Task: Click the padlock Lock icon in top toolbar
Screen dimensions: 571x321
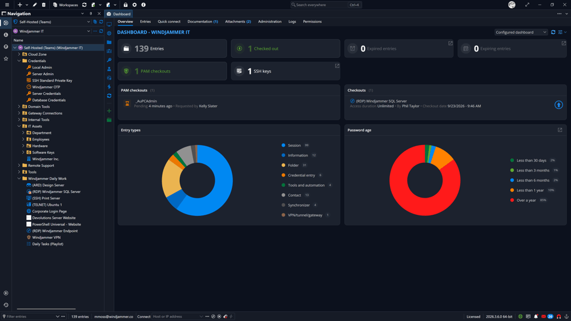Action: [125, 5]
